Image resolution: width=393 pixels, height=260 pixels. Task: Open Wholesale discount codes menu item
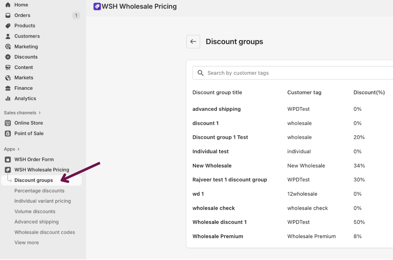click(x=45, y=232)
